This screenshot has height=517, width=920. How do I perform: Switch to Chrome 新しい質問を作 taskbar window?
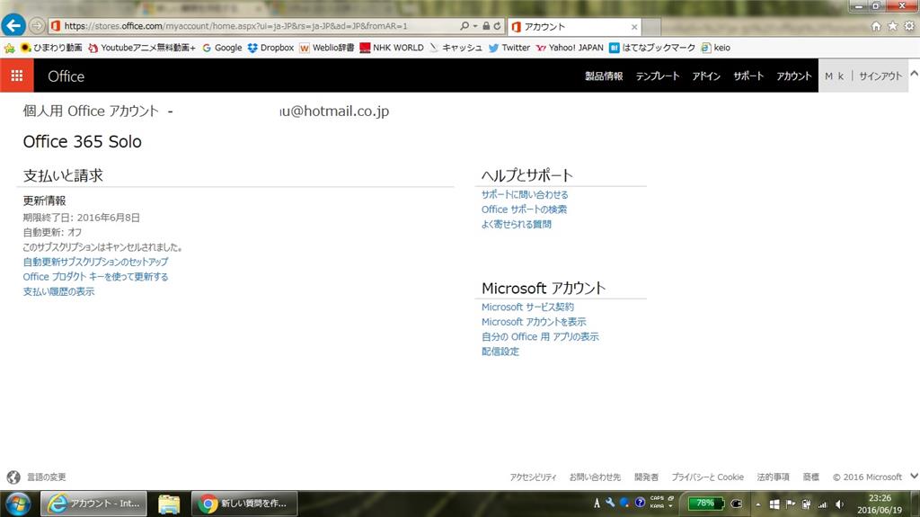(244, 504)
